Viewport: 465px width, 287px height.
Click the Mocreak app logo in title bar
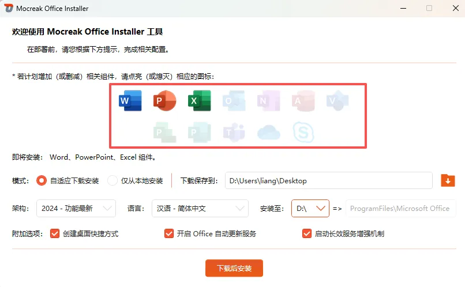(9, 8)
